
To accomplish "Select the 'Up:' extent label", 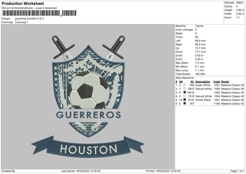I will pos(178,48).
